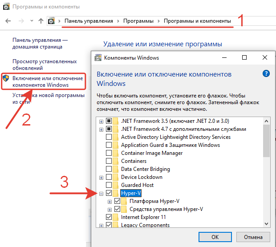
Task: Uncheck the Internet Explorer 11 checkbox
Action: pyautogui.click(x=109, y=217)
